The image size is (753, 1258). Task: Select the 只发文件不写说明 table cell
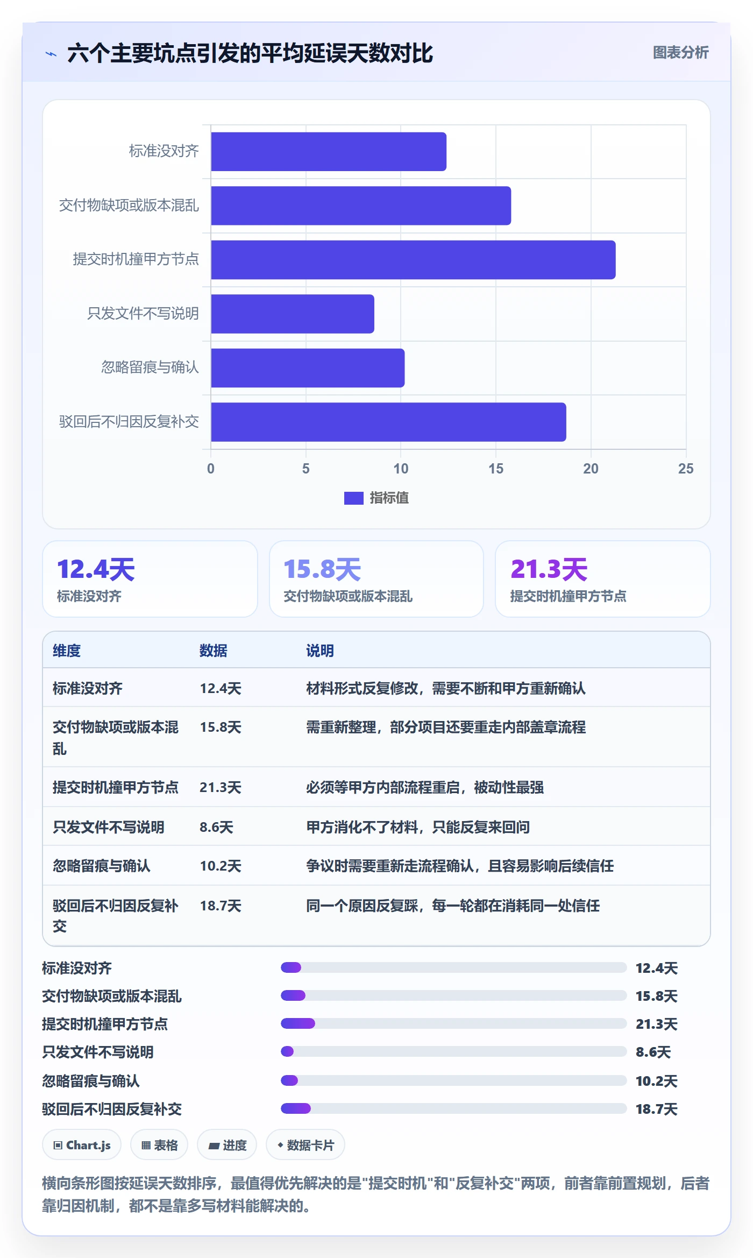pyautogui.click(x=109, y=827)
